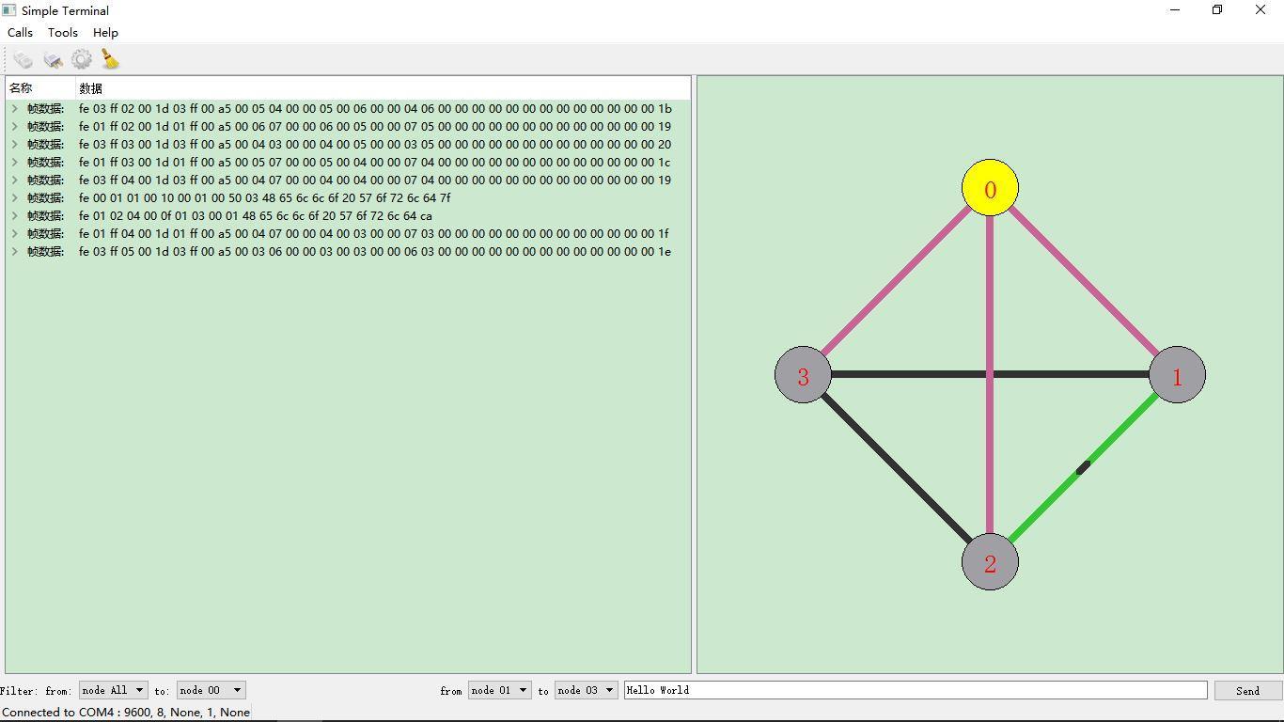Select data text ending in 1b
This screenshot has width=1284, height=722.
375,108
